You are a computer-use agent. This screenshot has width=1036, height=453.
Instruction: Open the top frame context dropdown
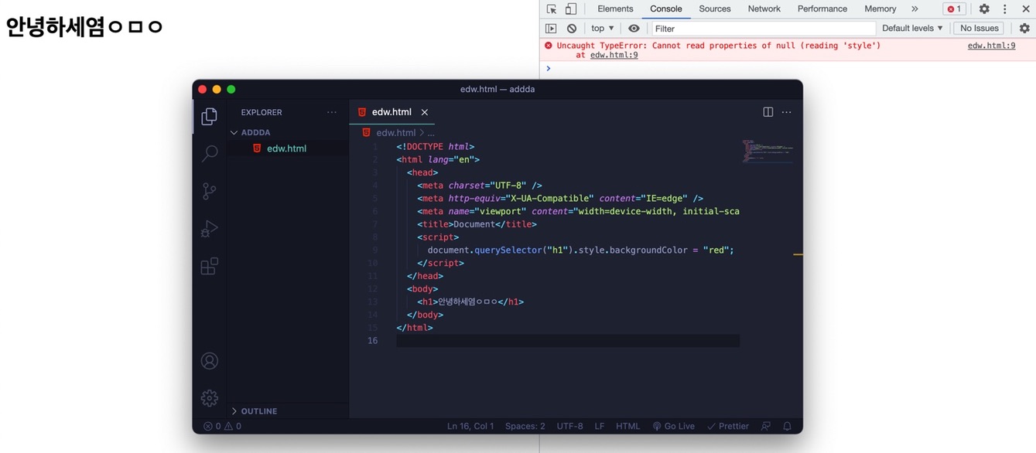[602, 28]
